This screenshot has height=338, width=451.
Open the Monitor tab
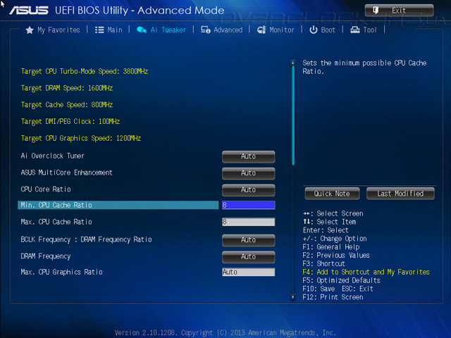pos(282,30)
